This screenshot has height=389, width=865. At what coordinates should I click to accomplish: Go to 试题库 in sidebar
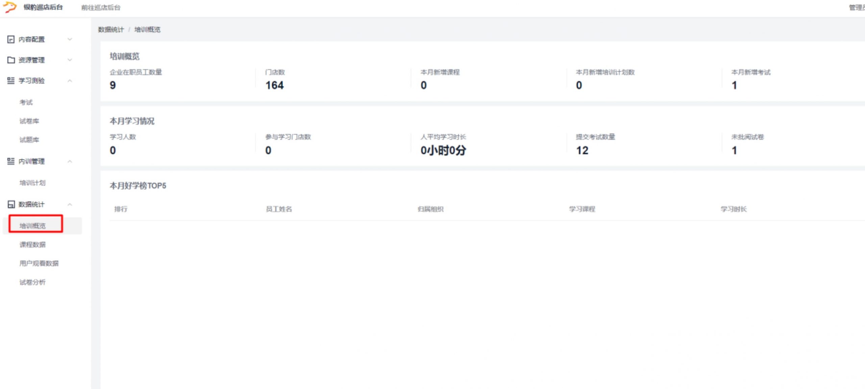[29, 139]
